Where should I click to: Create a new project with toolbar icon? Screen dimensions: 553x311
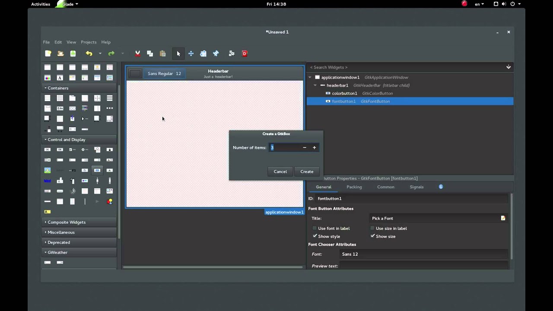coord(48,54)
